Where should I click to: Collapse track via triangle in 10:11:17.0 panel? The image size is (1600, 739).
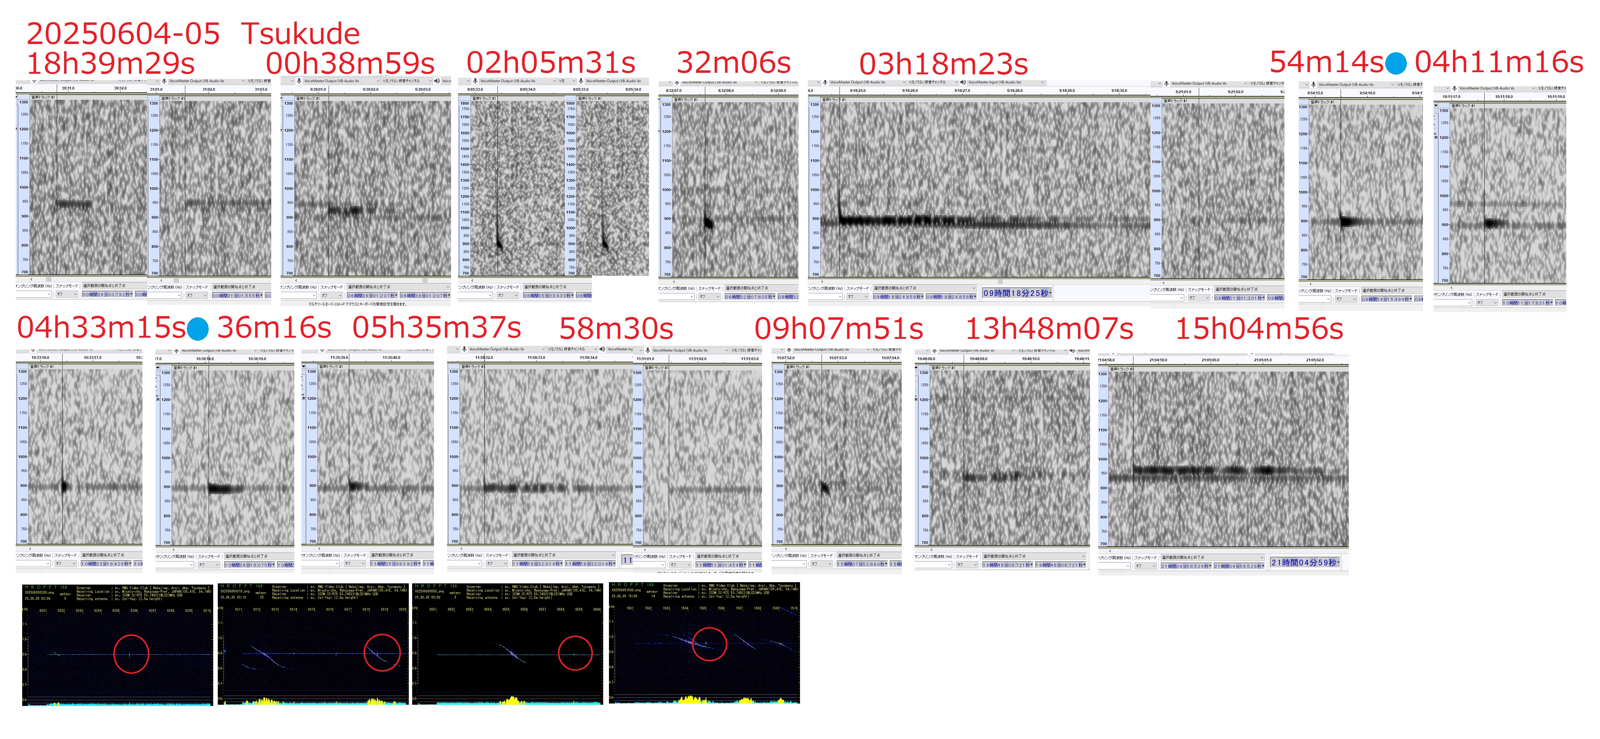[x=1436, y=106]
